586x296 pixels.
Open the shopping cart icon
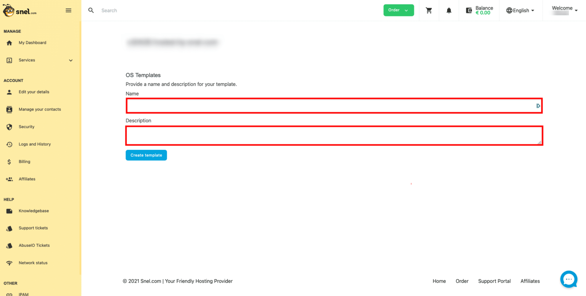pos(429,11)
